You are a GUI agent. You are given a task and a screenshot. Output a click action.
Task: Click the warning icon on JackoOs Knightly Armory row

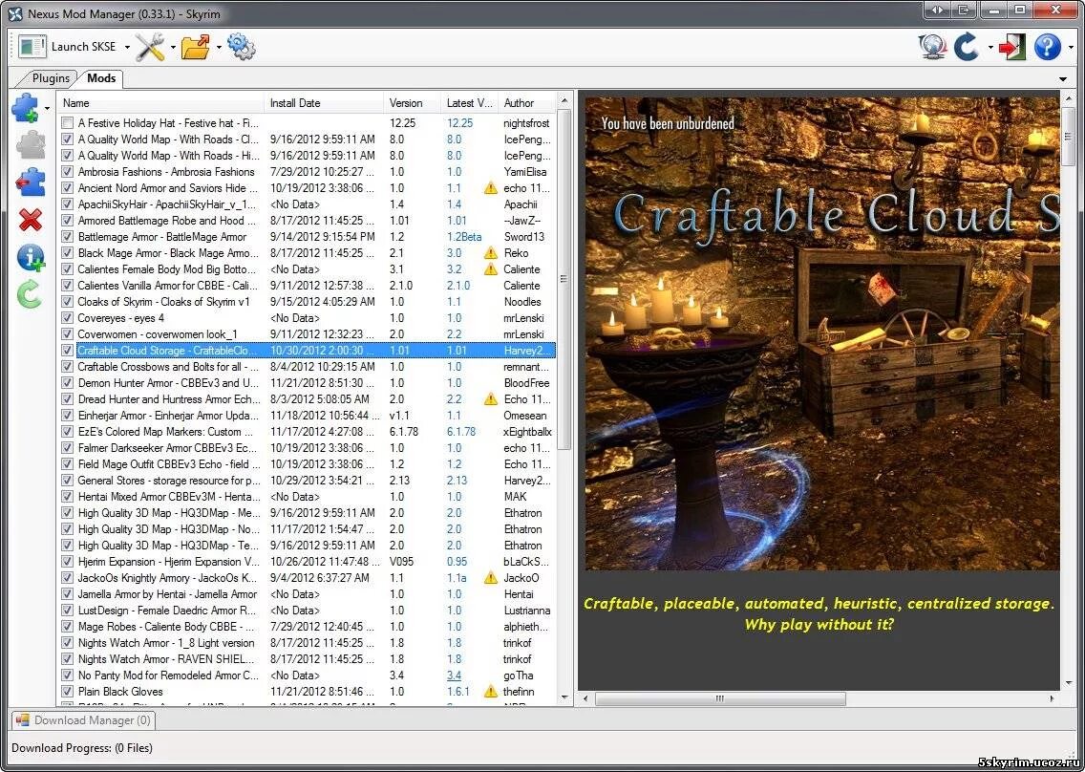coord(491,577)
